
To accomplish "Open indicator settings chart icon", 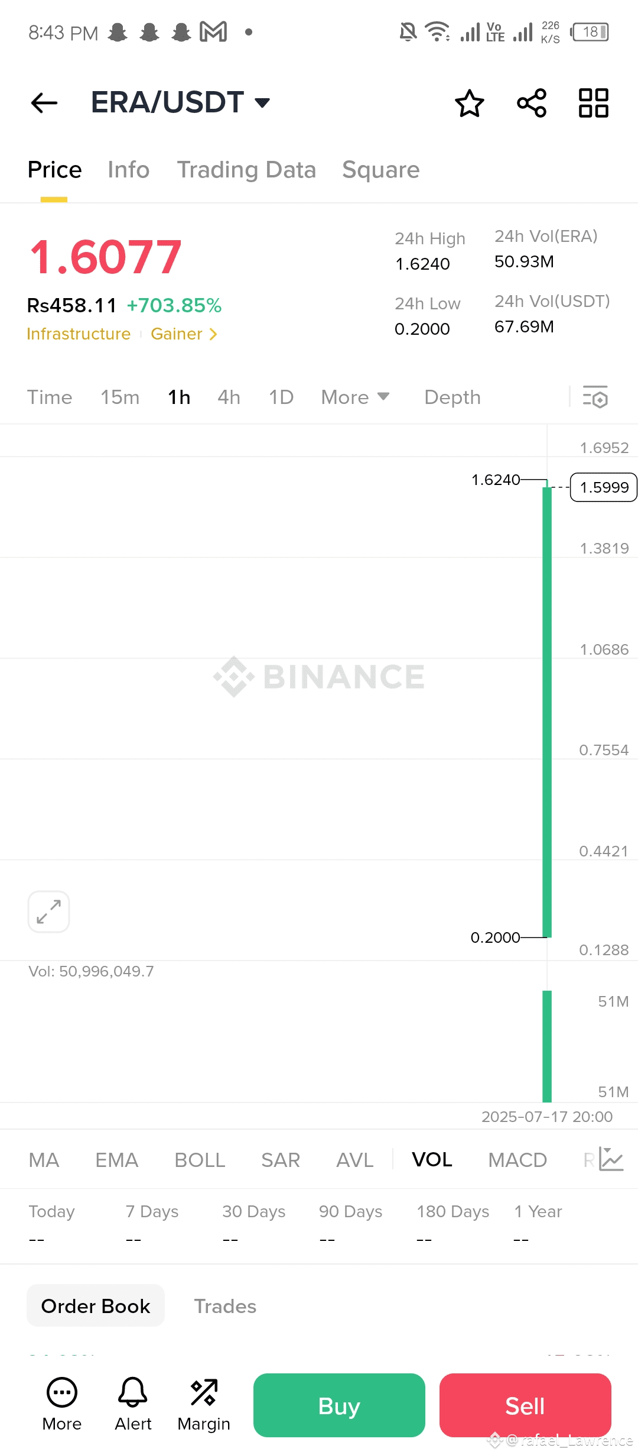I will click(611, 1159).
